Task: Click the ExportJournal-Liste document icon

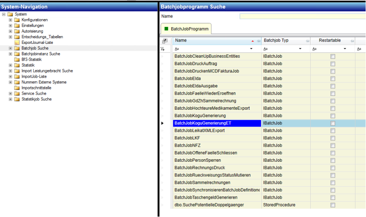Action: click(x=17, y=43)
